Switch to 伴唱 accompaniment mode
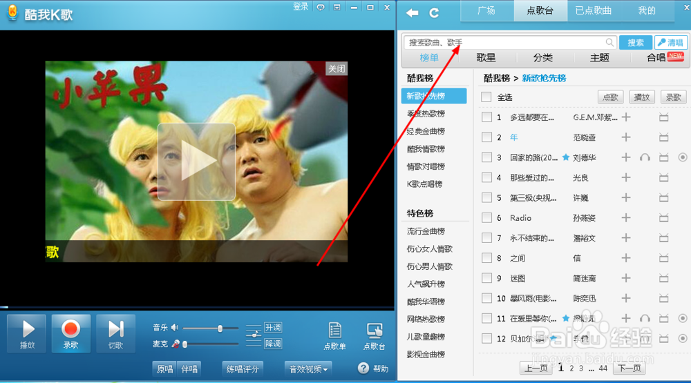Viewport: 691px width, 383px height. click(x=189, y=369)
